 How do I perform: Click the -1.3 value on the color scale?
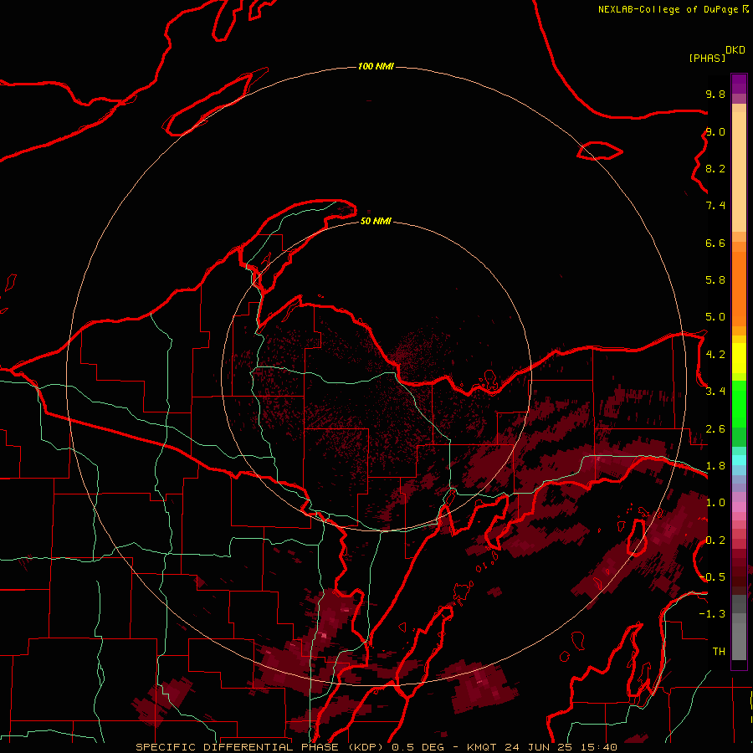point(713,614)
